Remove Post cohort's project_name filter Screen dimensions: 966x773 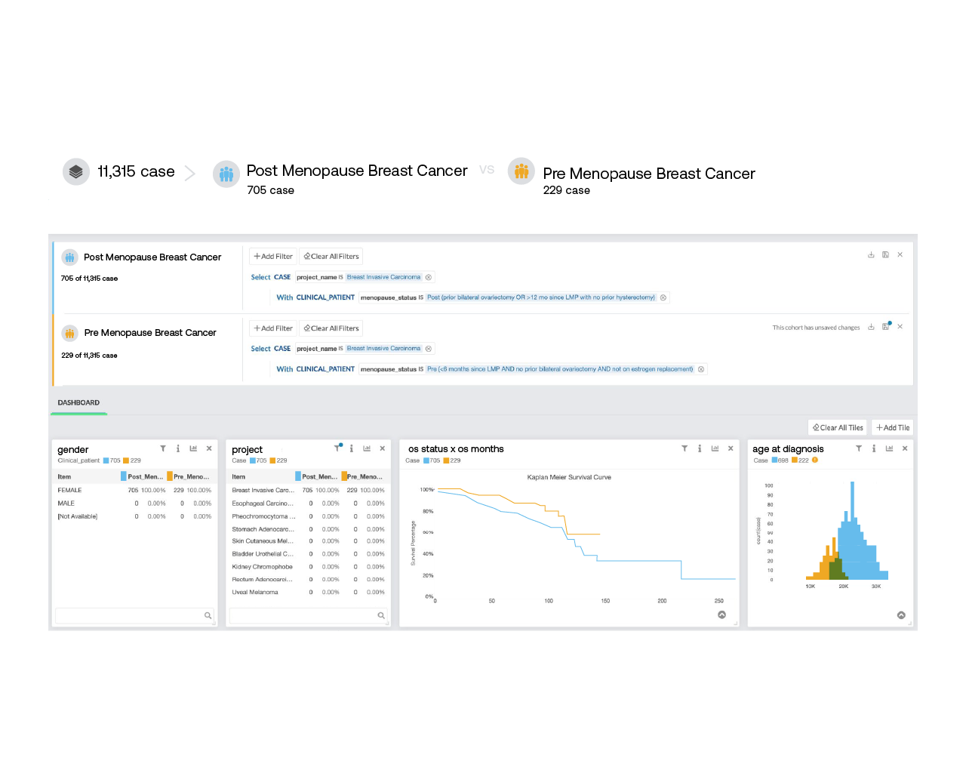point(429,277)
